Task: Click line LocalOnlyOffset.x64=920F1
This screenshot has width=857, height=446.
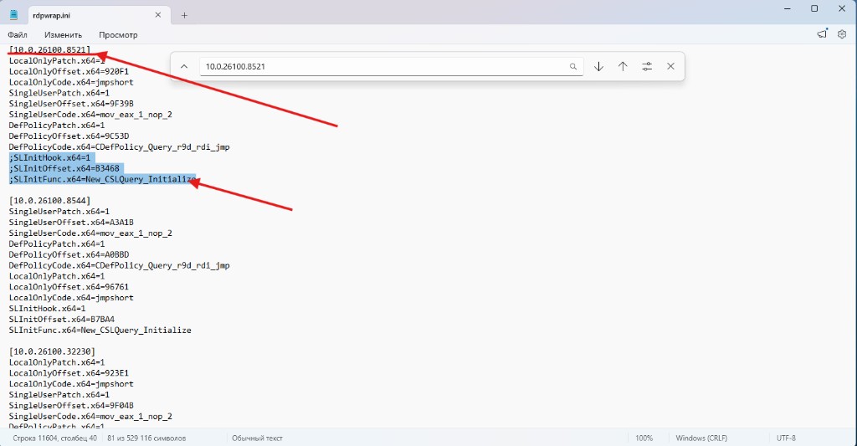Action: point(69,71)
